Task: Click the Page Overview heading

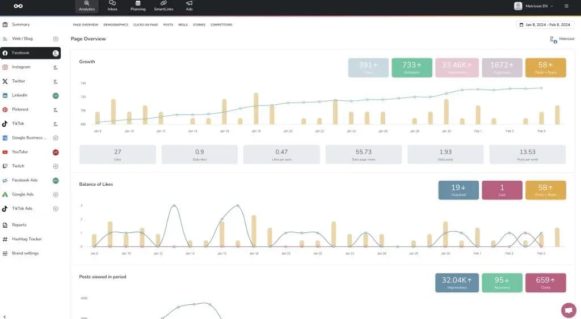Action: pyautogui.click(x=88, y=39)
